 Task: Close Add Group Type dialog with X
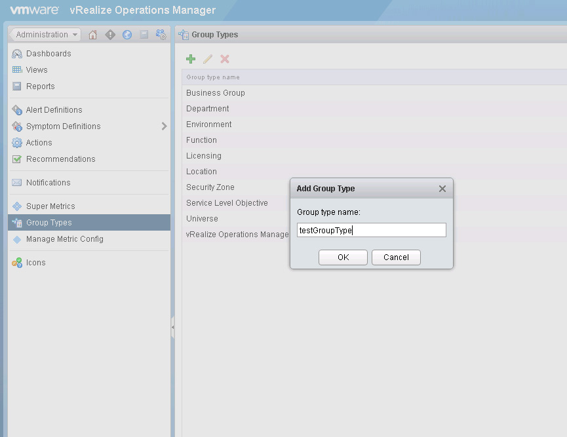click(442, 189)
